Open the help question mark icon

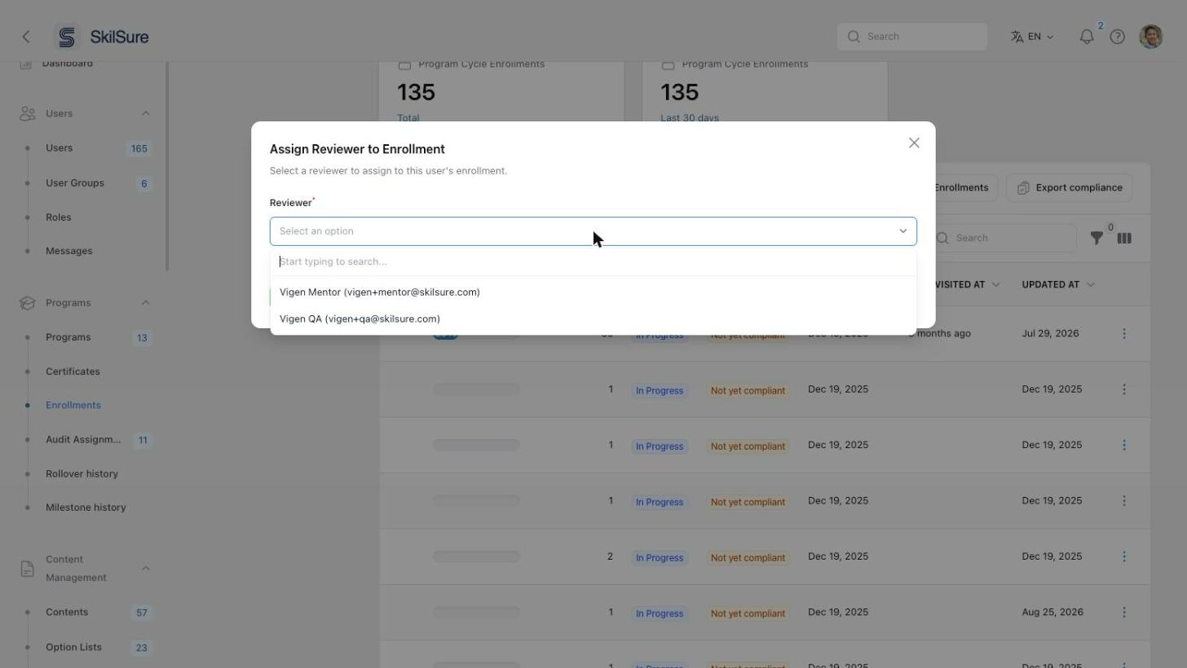pos(1118,37)
